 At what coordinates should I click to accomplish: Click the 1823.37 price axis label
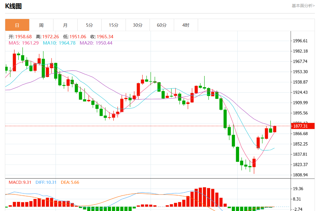pyautogui.click(x=300, y=165)
